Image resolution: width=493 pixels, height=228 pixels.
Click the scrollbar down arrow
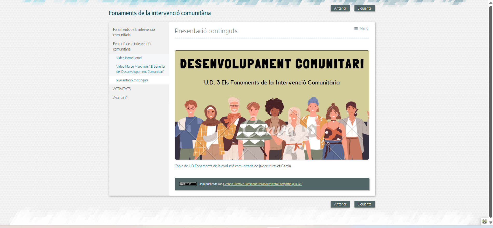[x=491, y=223]
